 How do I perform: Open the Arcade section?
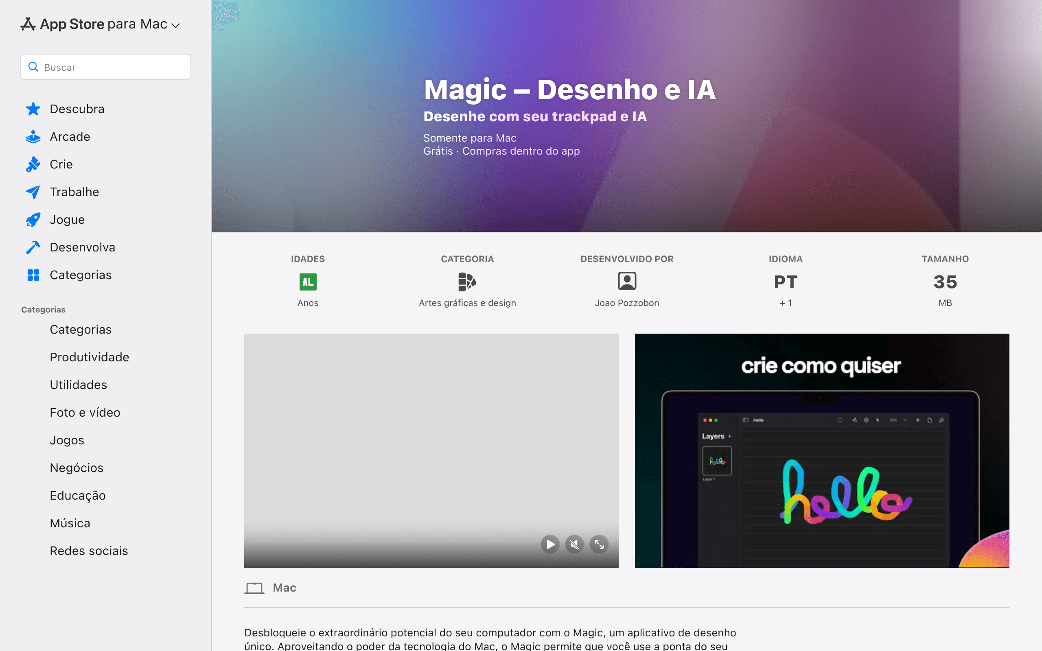coord(70,136)
